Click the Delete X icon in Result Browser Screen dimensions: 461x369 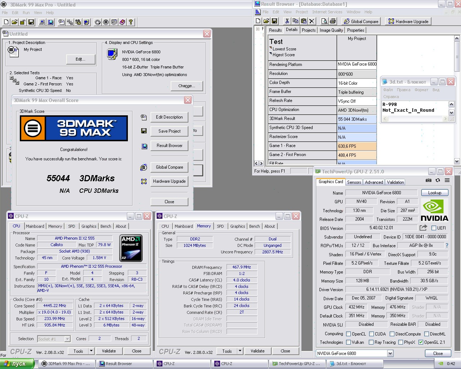click(312, 21)
